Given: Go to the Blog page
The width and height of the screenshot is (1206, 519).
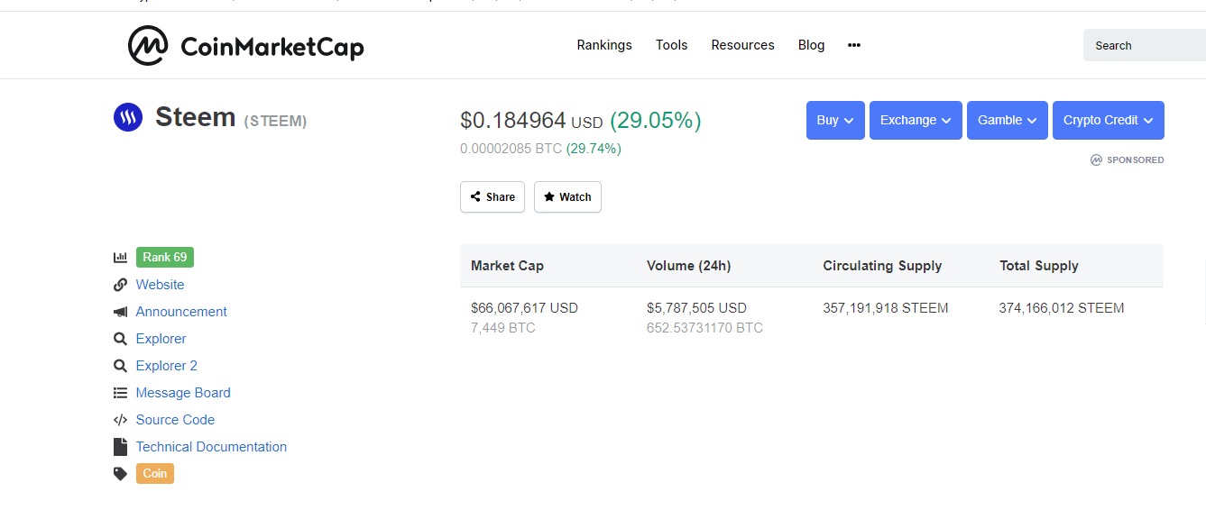Looking at the screenshot, I should [x=812, y=45].
